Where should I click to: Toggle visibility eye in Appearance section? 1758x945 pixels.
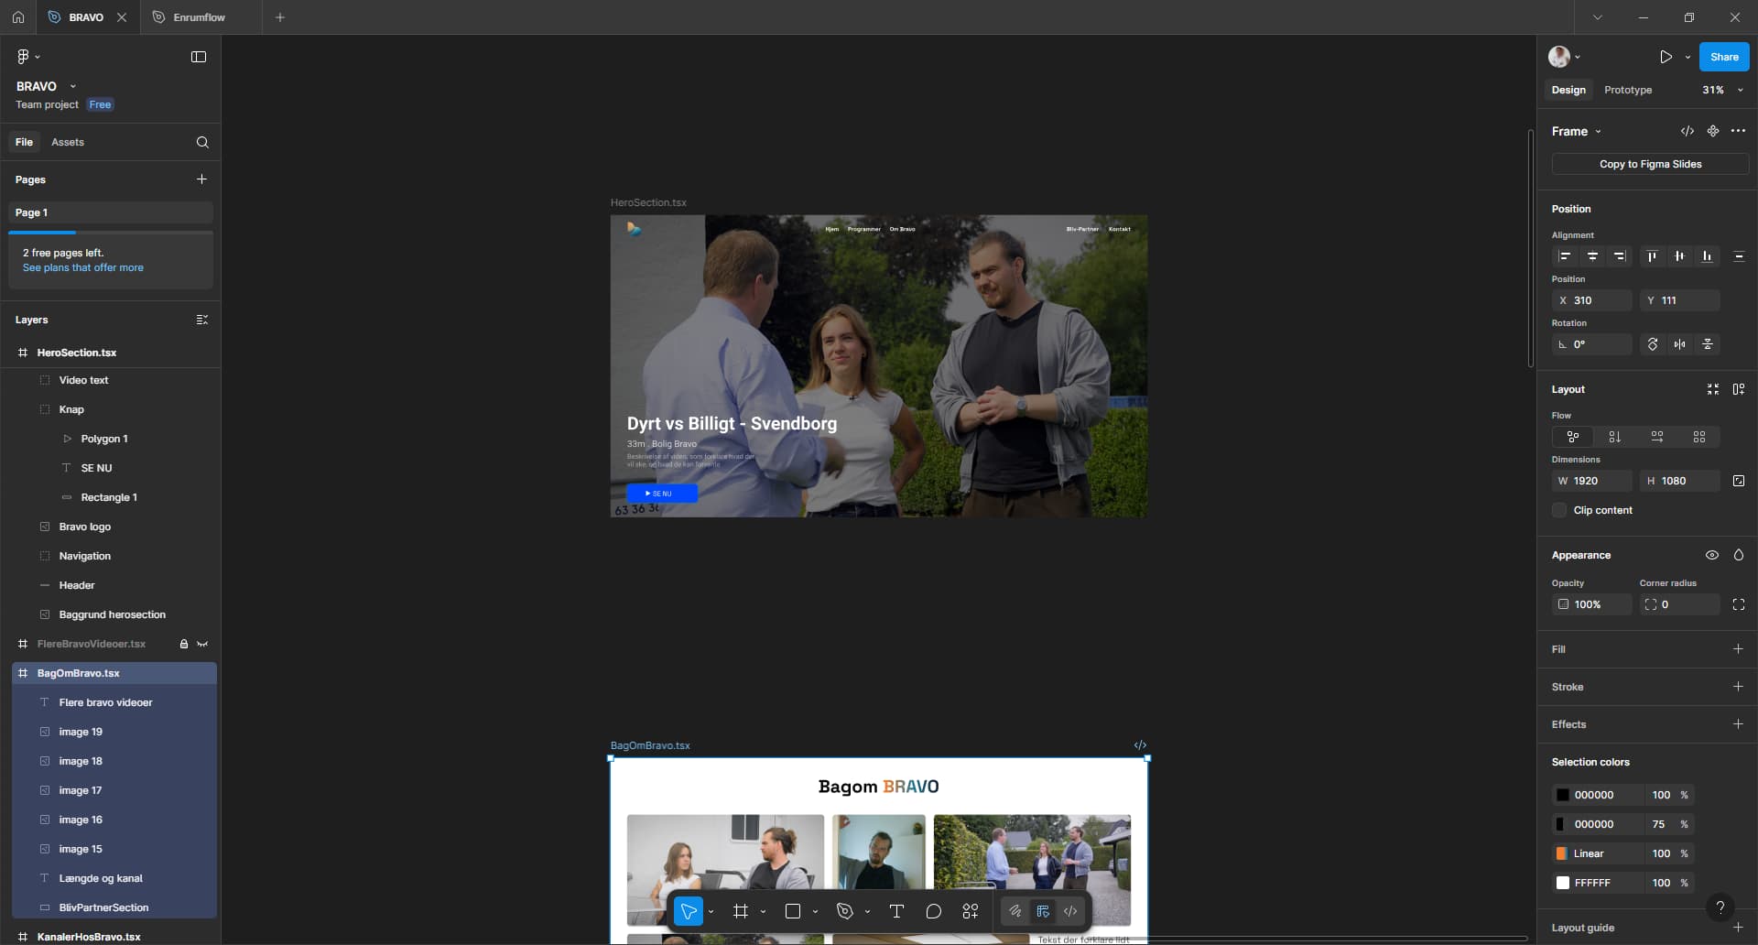[x=1711, y=555]
